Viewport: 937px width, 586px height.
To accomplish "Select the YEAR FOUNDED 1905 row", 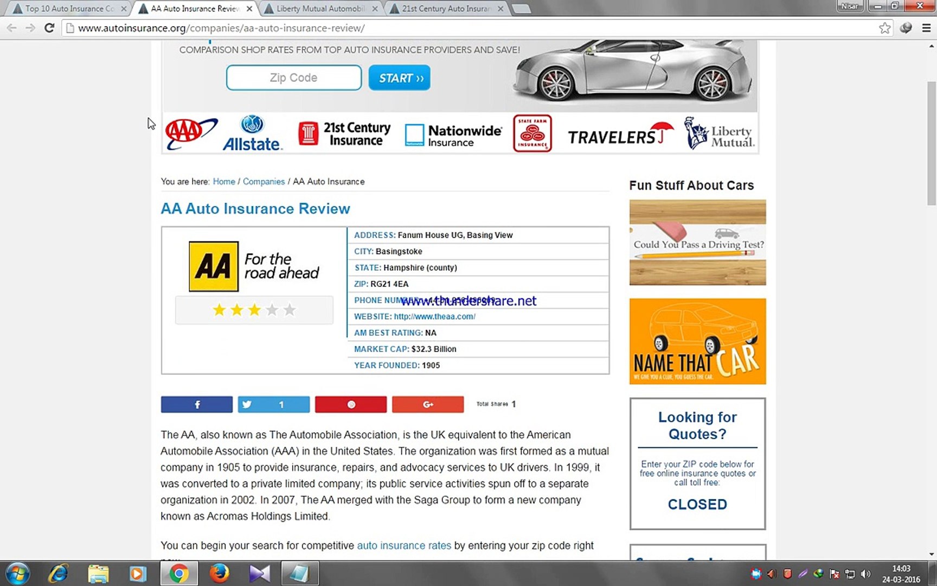I will (478, 365).
